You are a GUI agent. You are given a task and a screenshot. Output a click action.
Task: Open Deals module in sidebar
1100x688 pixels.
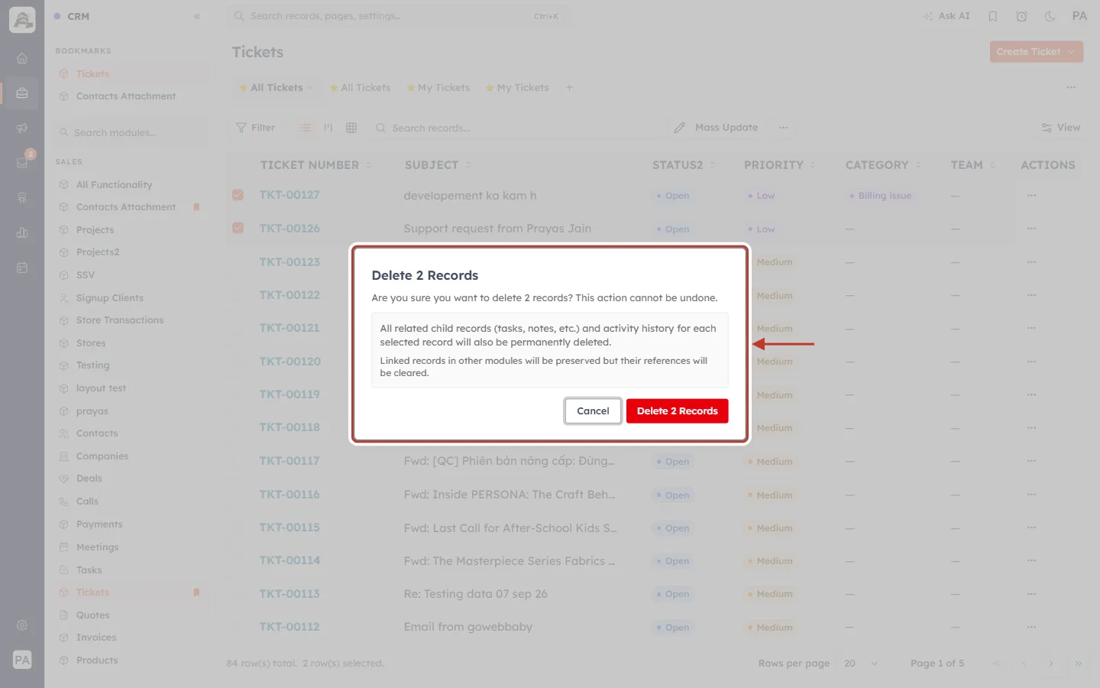point(89,479)
